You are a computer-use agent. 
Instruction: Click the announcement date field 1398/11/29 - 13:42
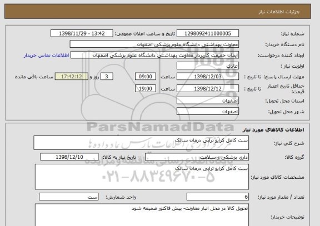coord(82,33)
